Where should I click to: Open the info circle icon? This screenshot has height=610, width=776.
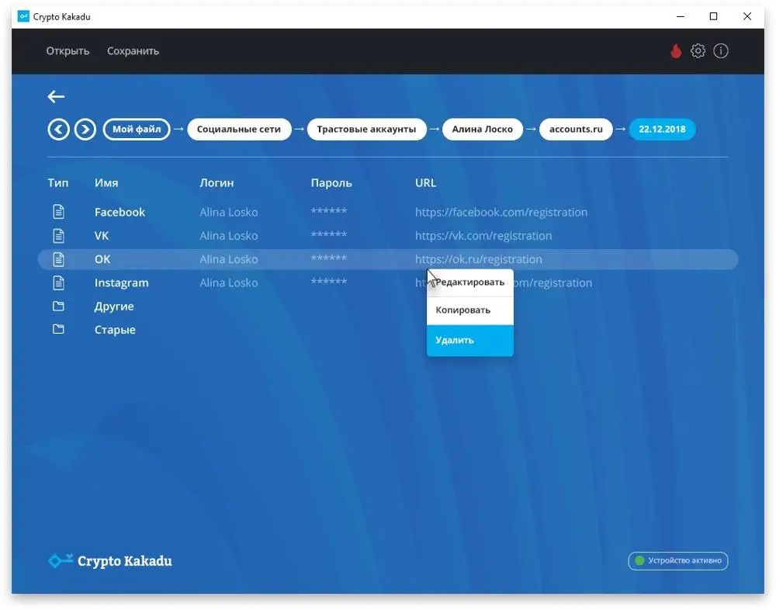point(721,50)
